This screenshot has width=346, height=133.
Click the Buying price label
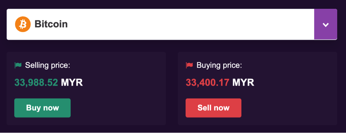pos(219,65)
